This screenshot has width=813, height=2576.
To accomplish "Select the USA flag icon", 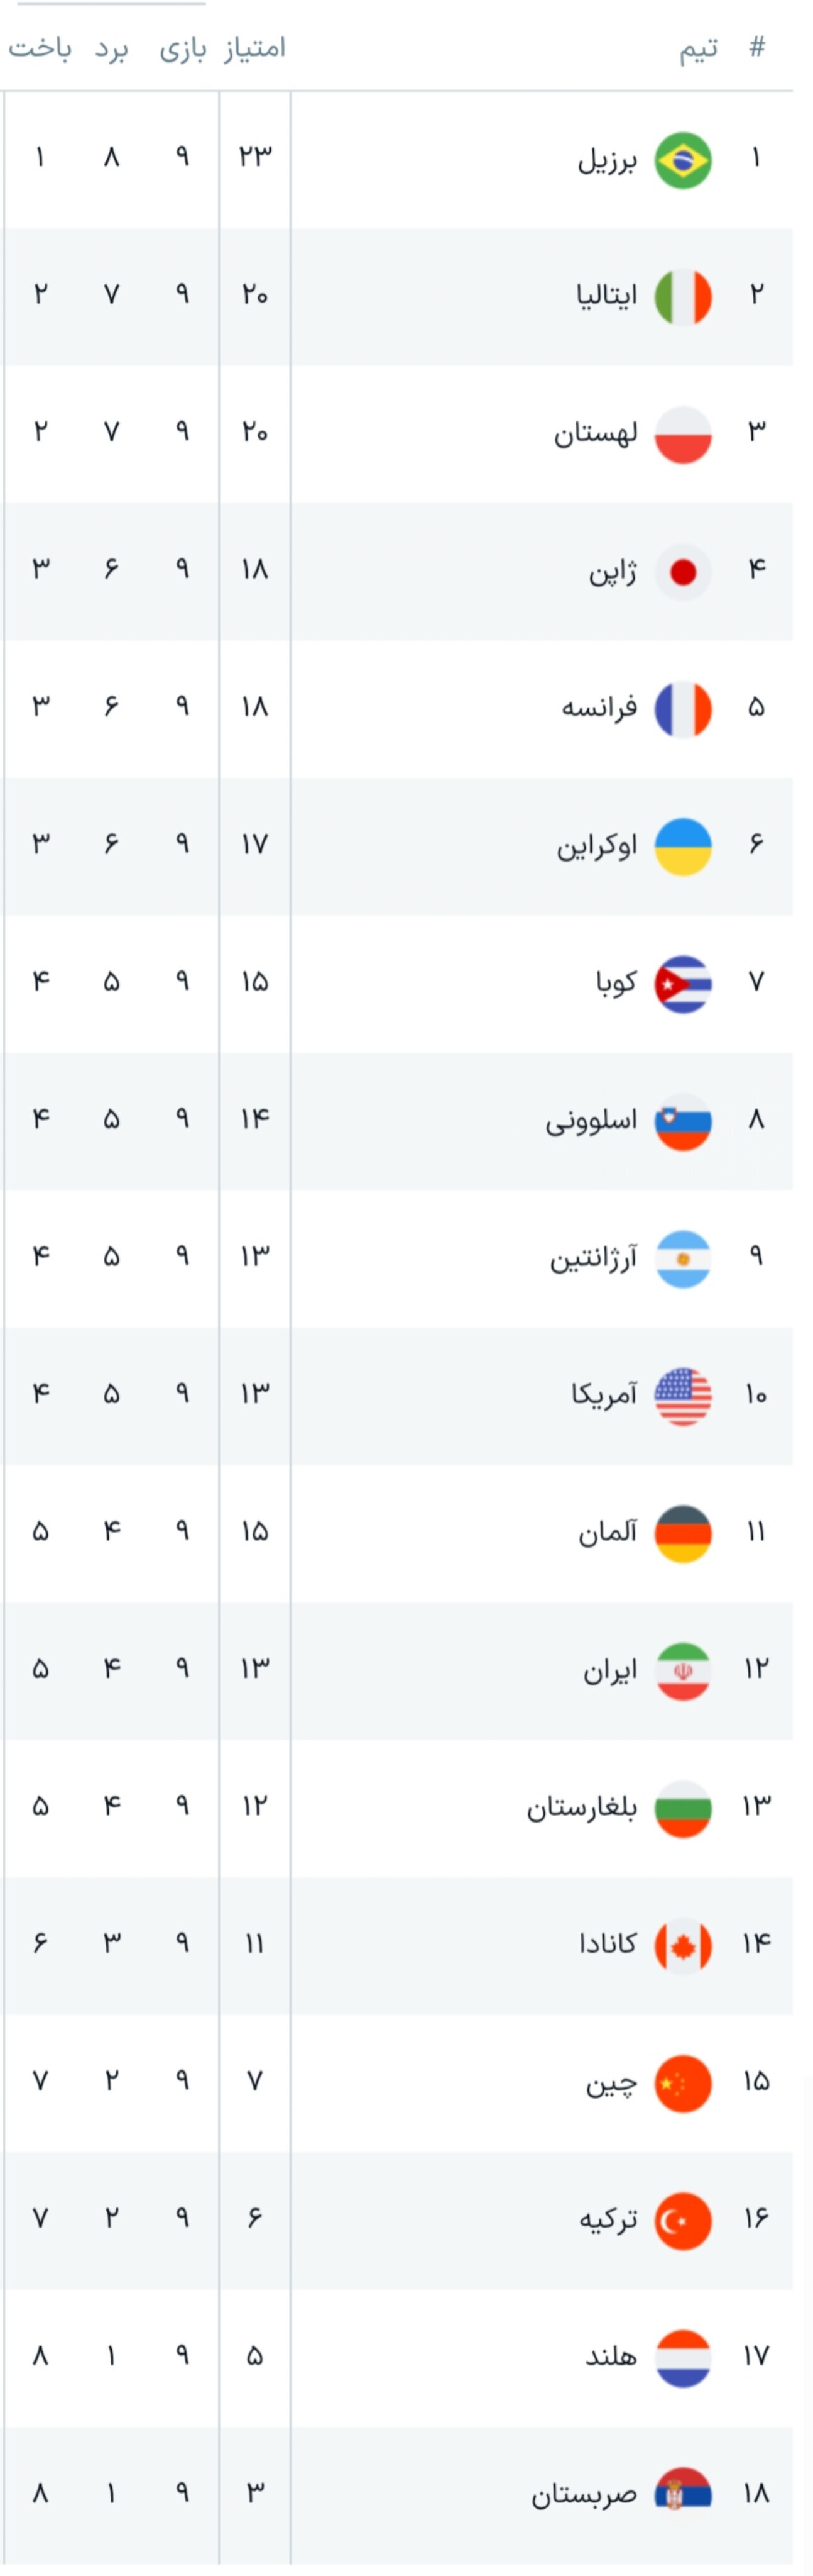I will 683,1396.
